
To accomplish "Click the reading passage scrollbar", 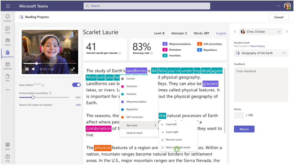I will tap(225, 101).
